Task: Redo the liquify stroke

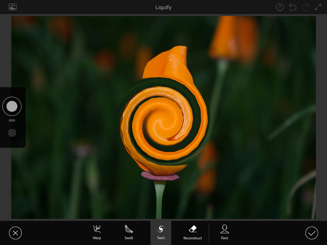Action: coord(305,7)
